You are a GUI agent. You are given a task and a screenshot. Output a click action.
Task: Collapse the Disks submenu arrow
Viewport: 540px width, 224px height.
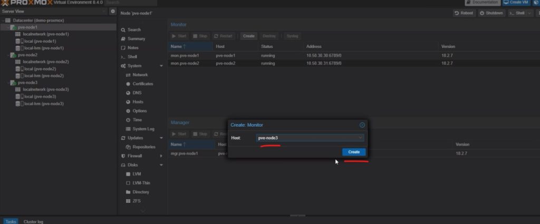161,165
